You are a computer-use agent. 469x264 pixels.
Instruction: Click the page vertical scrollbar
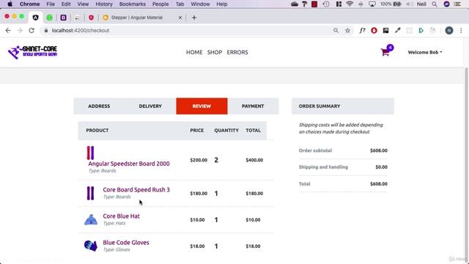pyautogui.click(x=466, y=164)
